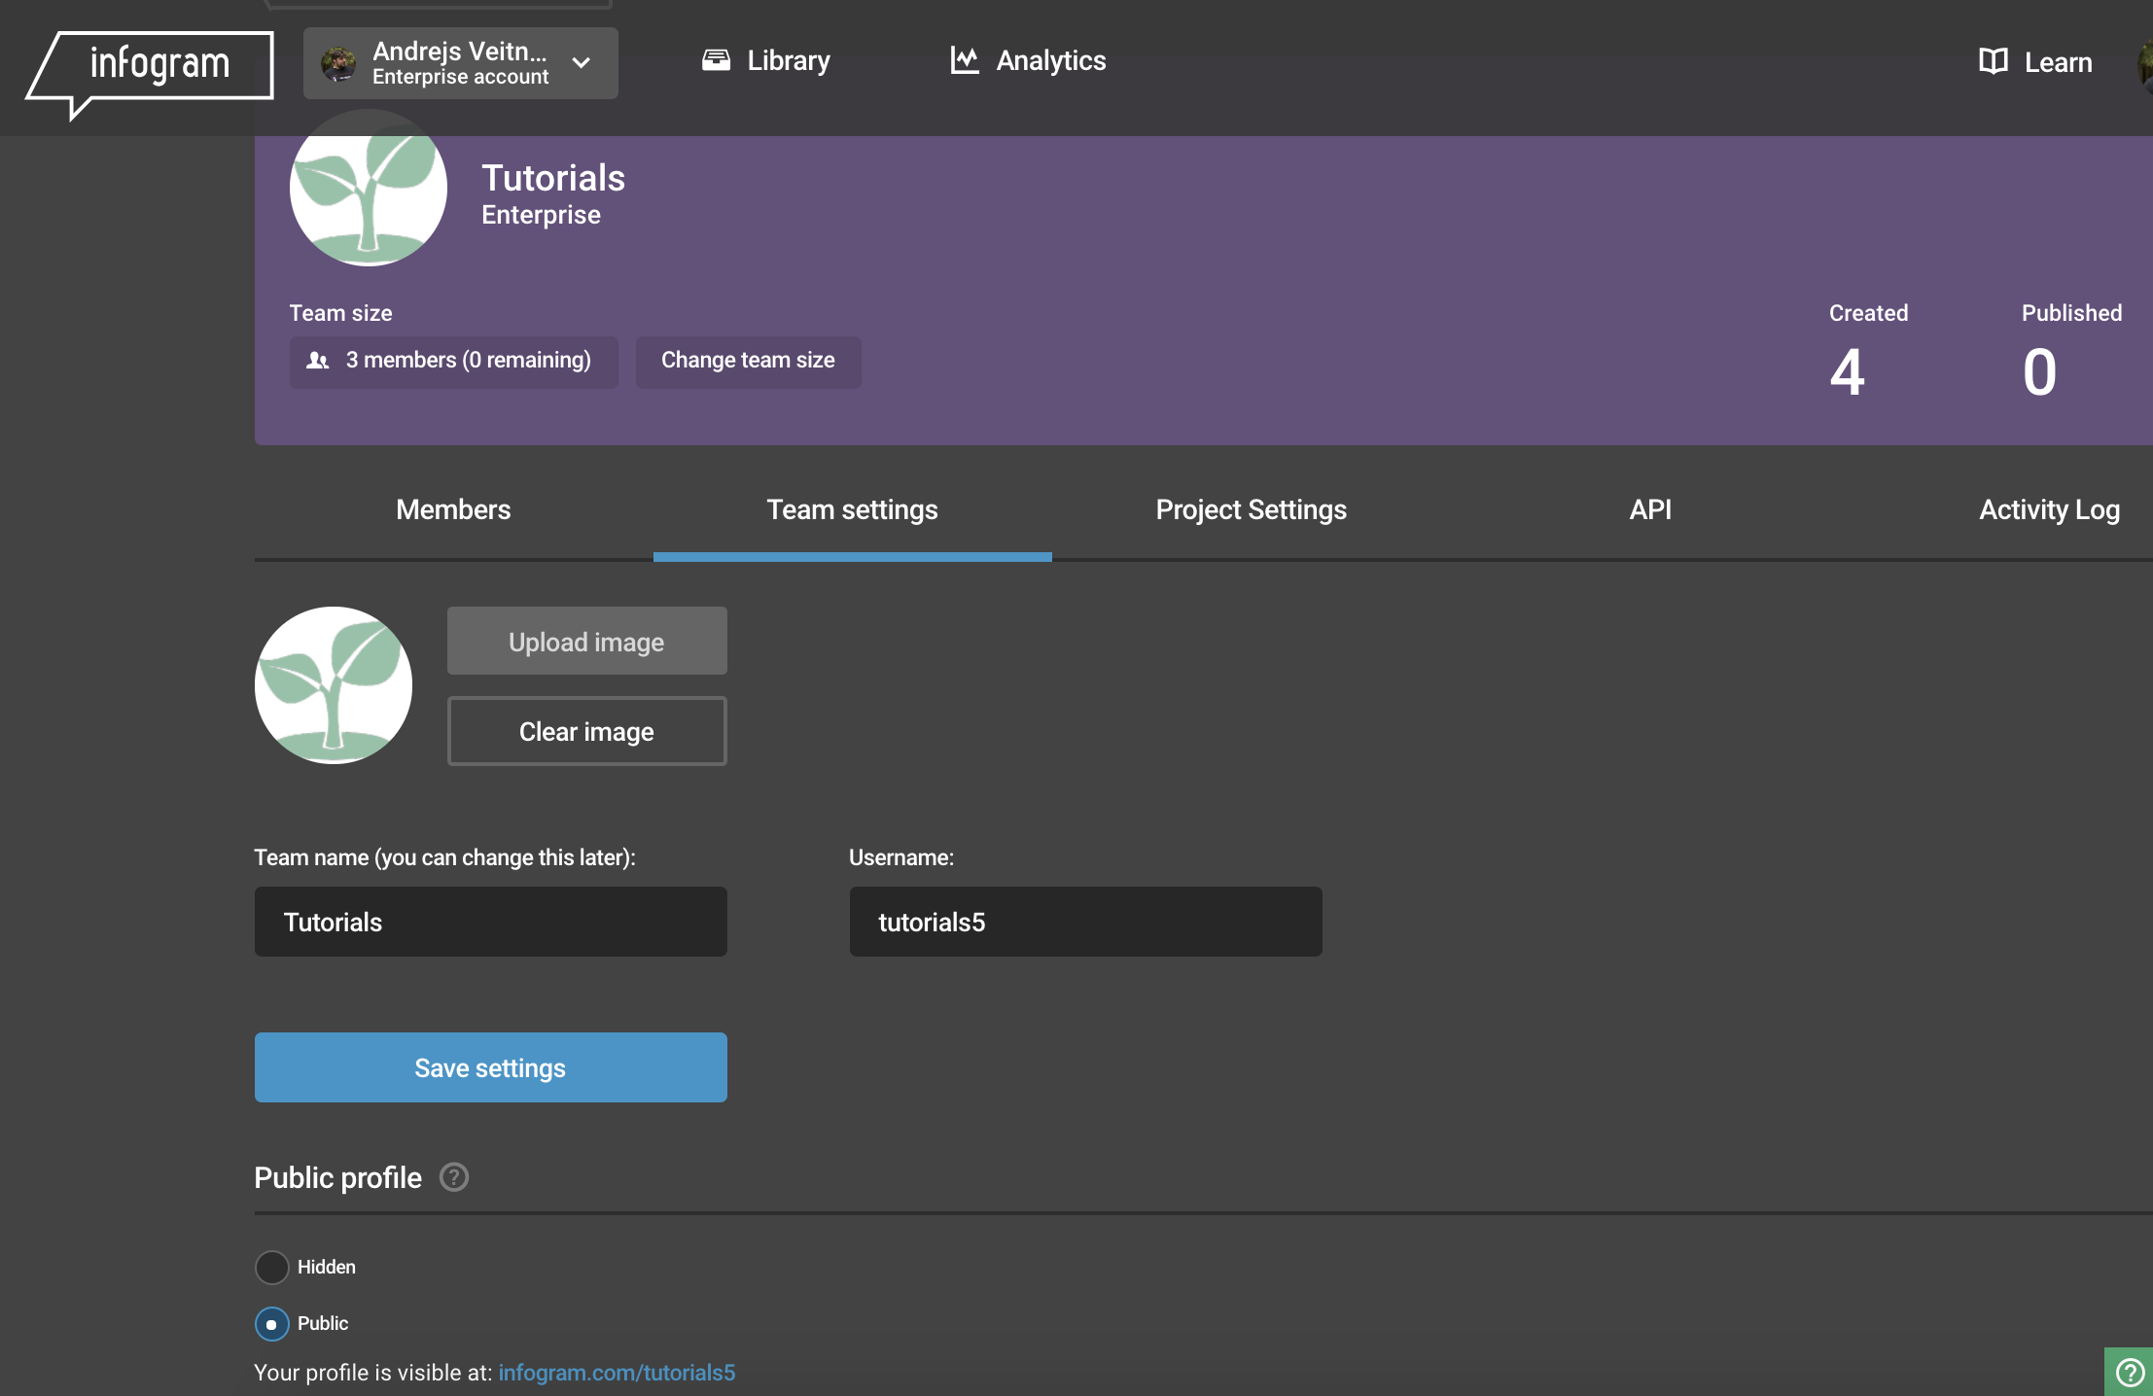Click the Clear image button
2153x1396 pixels.
[586, 731]
